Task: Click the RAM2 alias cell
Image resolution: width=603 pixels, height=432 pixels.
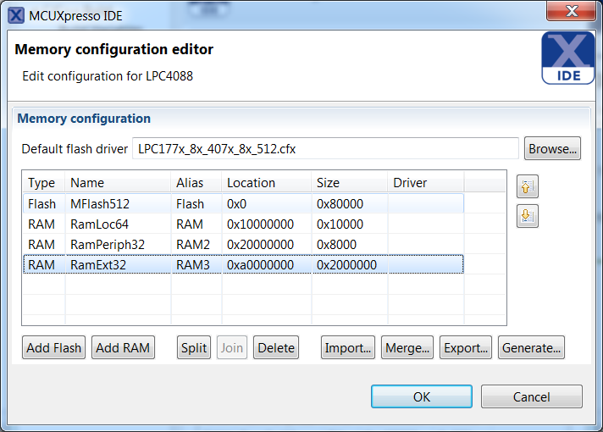Action: pyautogui.click(x=196, y=244)
